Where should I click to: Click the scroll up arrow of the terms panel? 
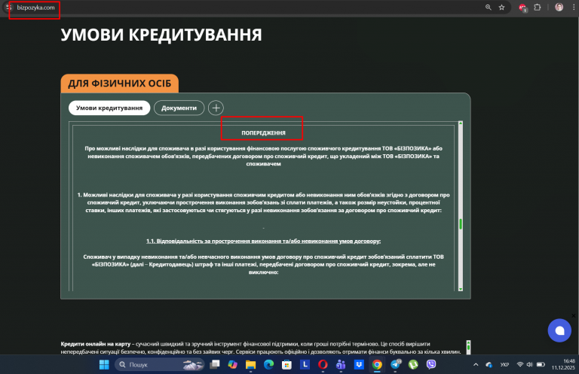461,123
